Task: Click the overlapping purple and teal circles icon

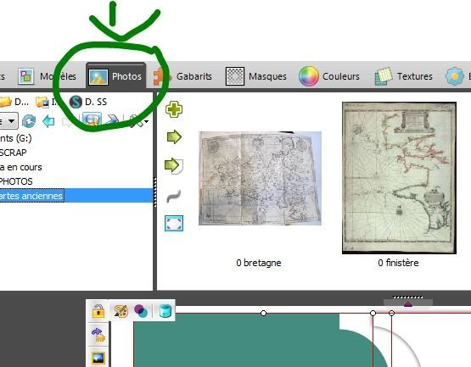Action: point(141,311)
